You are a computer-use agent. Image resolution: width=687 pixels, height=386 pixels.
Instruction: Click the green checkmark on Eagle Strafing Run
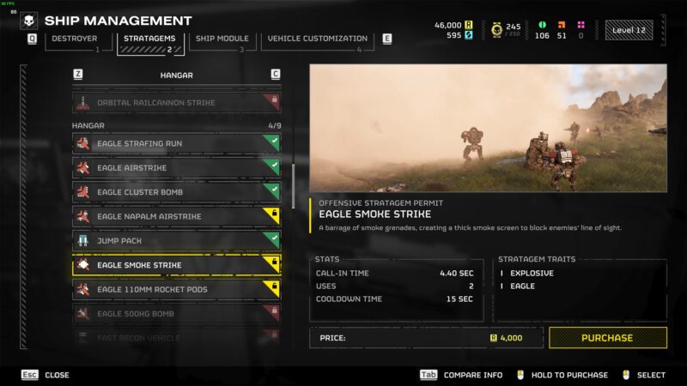[x=274, y=141]
